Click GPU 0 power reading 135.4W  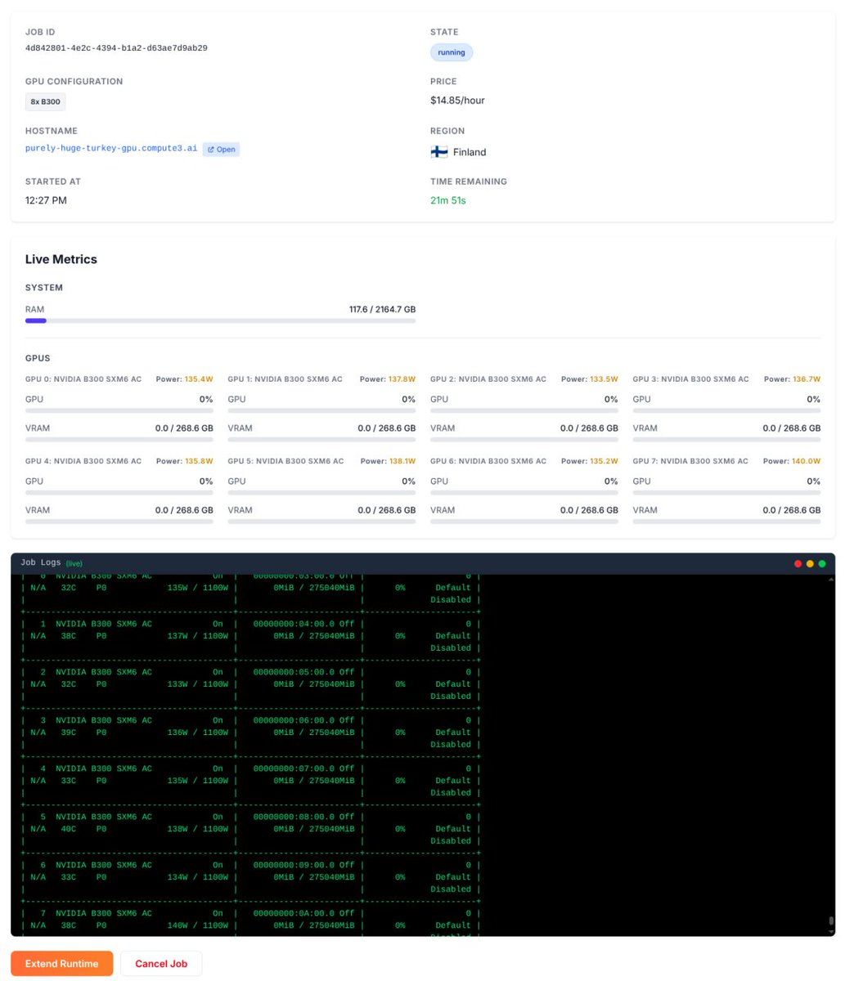(x=199, y=379)
